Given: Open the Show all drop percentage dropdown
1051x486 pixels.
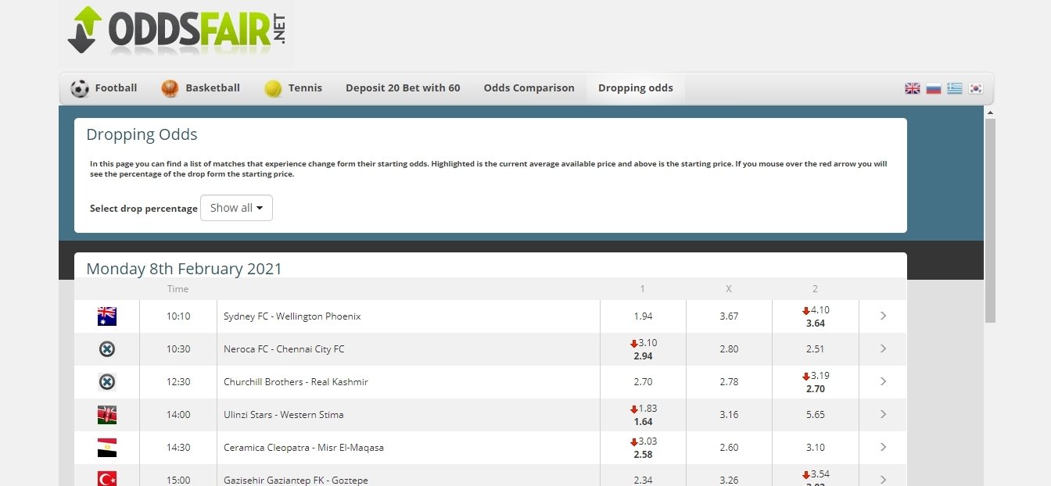Looking at the screenshot, I should tap(236, 208).
